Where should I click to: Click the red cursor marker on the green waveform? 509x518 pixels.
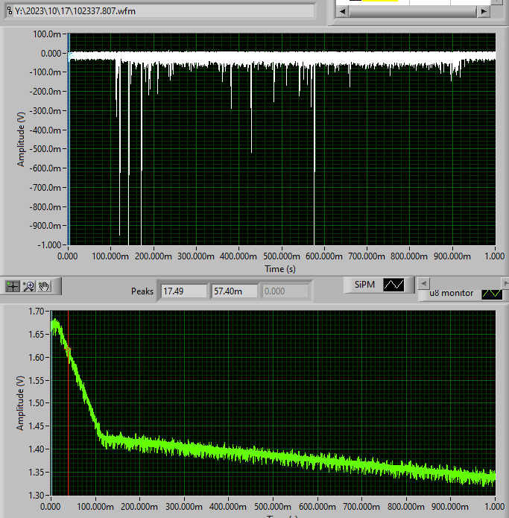(x=69, y=350)
